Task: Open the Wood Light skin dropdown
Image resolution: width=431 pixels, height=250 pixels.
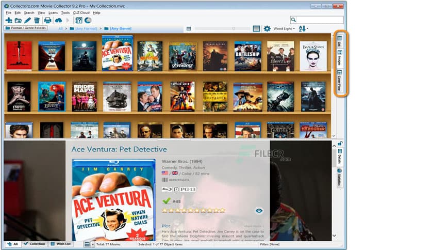Action: (x=284, y=28)
